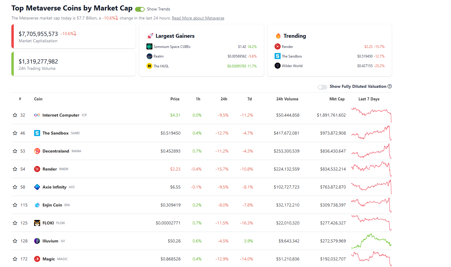Click Illuvium's green 7-day sparkline chart
Image resolution: width=451 pixels, height=267 pixels.
371,241
